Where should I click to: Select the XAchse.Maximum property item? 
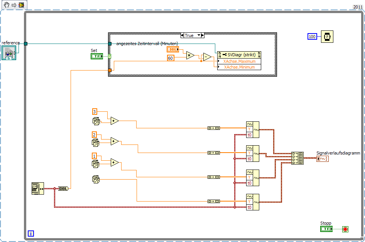(239, 61)
